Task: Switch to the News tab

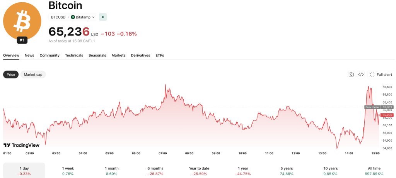Action: [29, 56]
